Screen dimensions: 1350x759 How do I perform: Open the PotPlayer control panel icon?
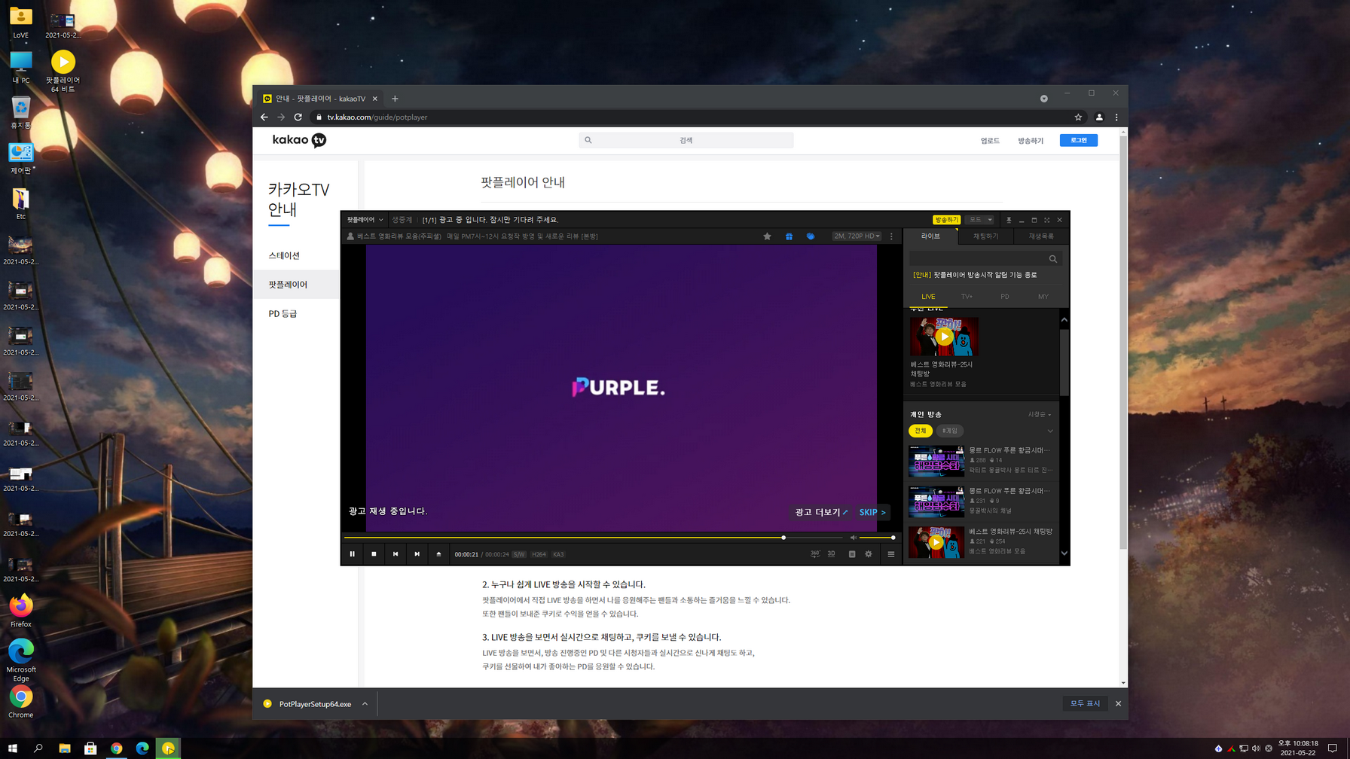coord(852,554)
